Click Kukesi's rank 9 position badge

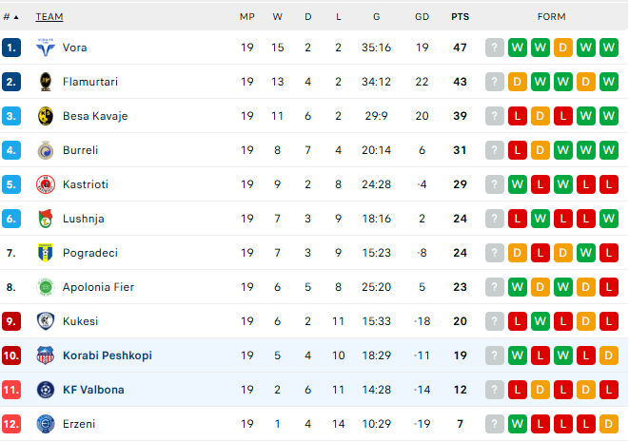pos(11,321)
